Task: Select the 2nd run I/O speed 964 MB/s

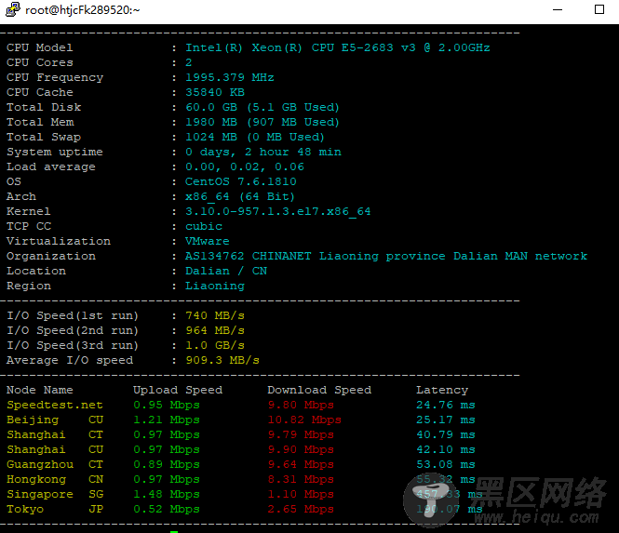Action: (x=215, y=330)
